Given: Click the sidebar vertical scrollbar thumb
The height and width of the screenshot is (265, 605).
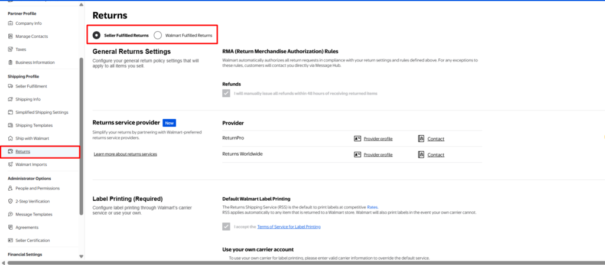Looking at the screenshot, I should 81,136.
